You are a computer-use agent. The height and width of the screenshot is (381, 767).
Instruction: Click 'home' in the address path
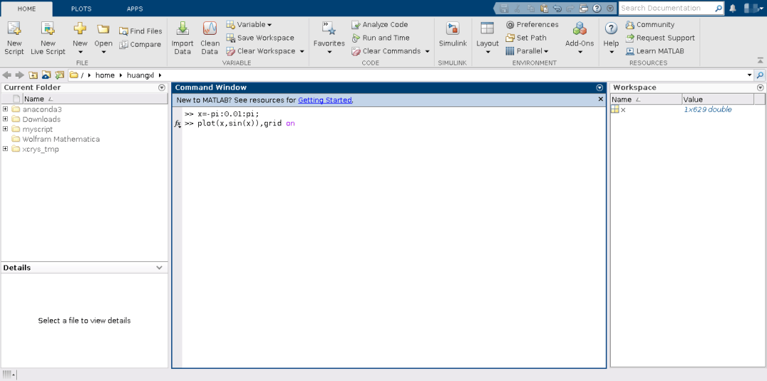tap(104, 75)
